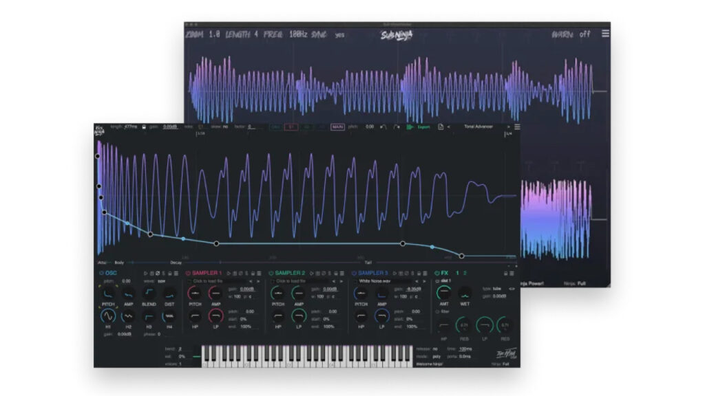Open the FX type tube selector
Screen dimensions: 705x396
(497, 289)
